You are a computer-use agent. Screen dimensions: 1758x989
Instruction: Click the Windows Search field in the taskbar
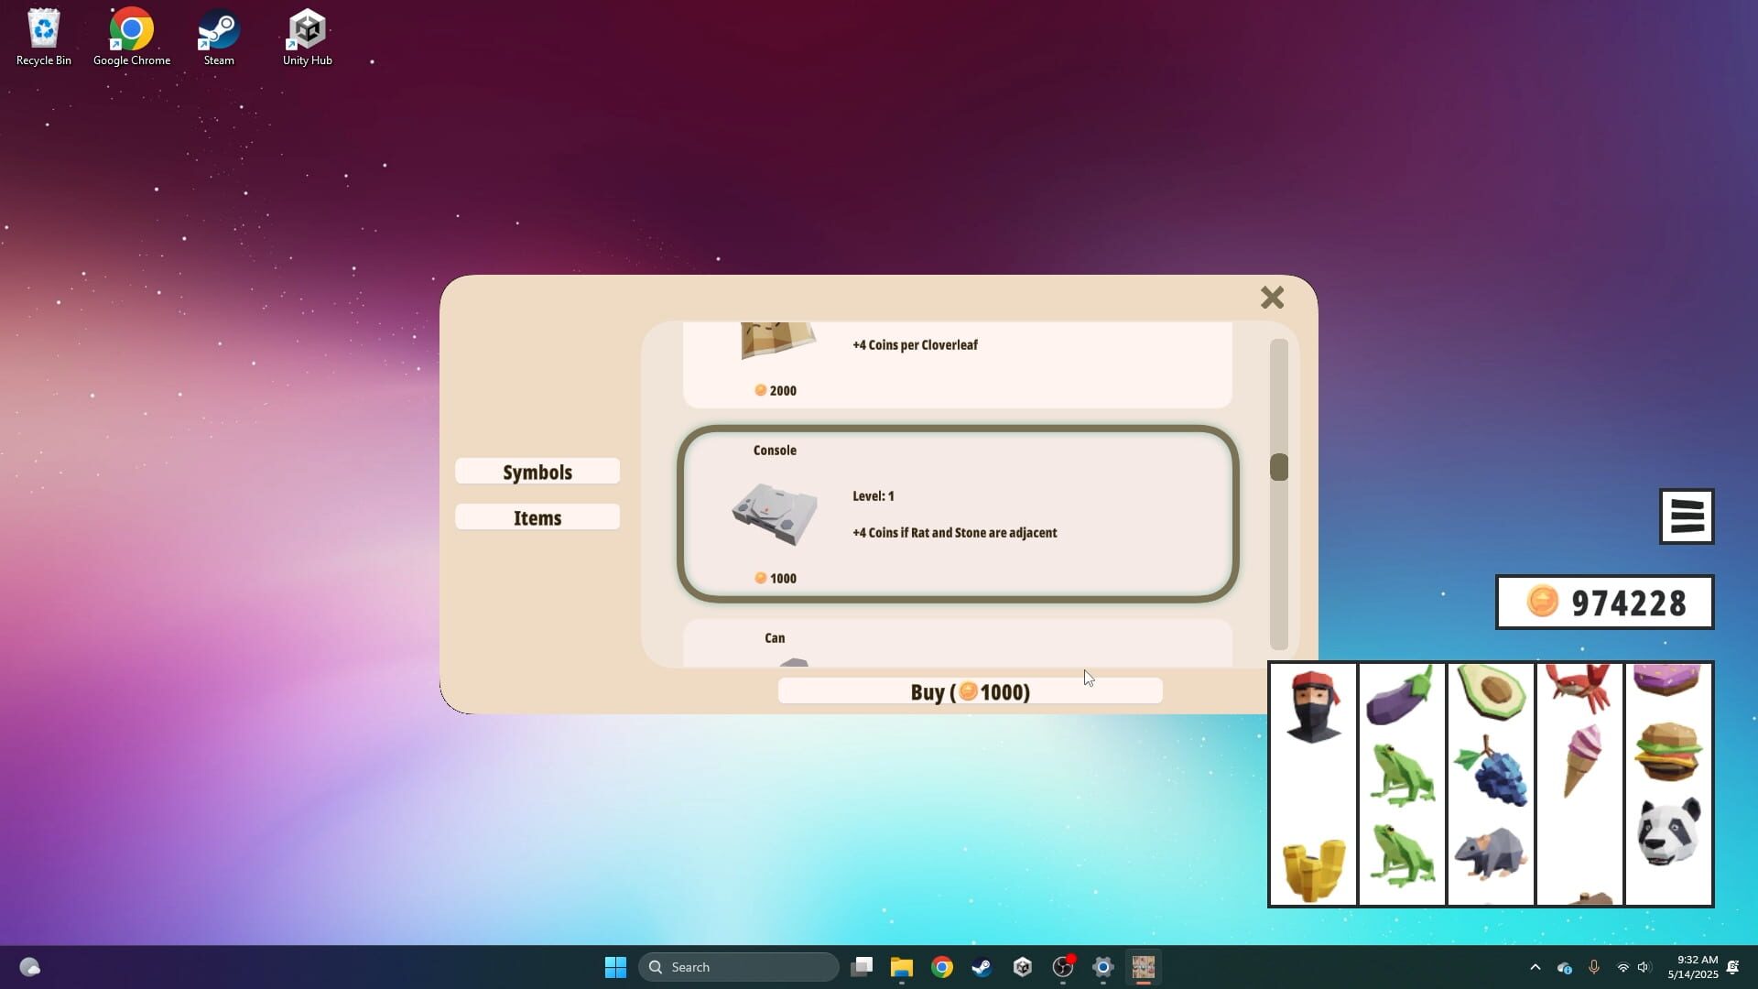[738, 966]
